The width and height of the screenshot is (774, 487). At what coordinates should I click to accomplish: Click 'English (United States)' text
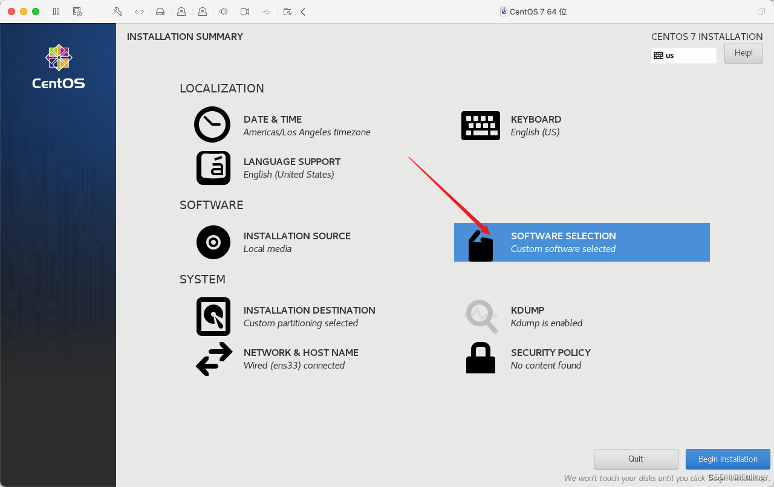click(x=289, y=175)
